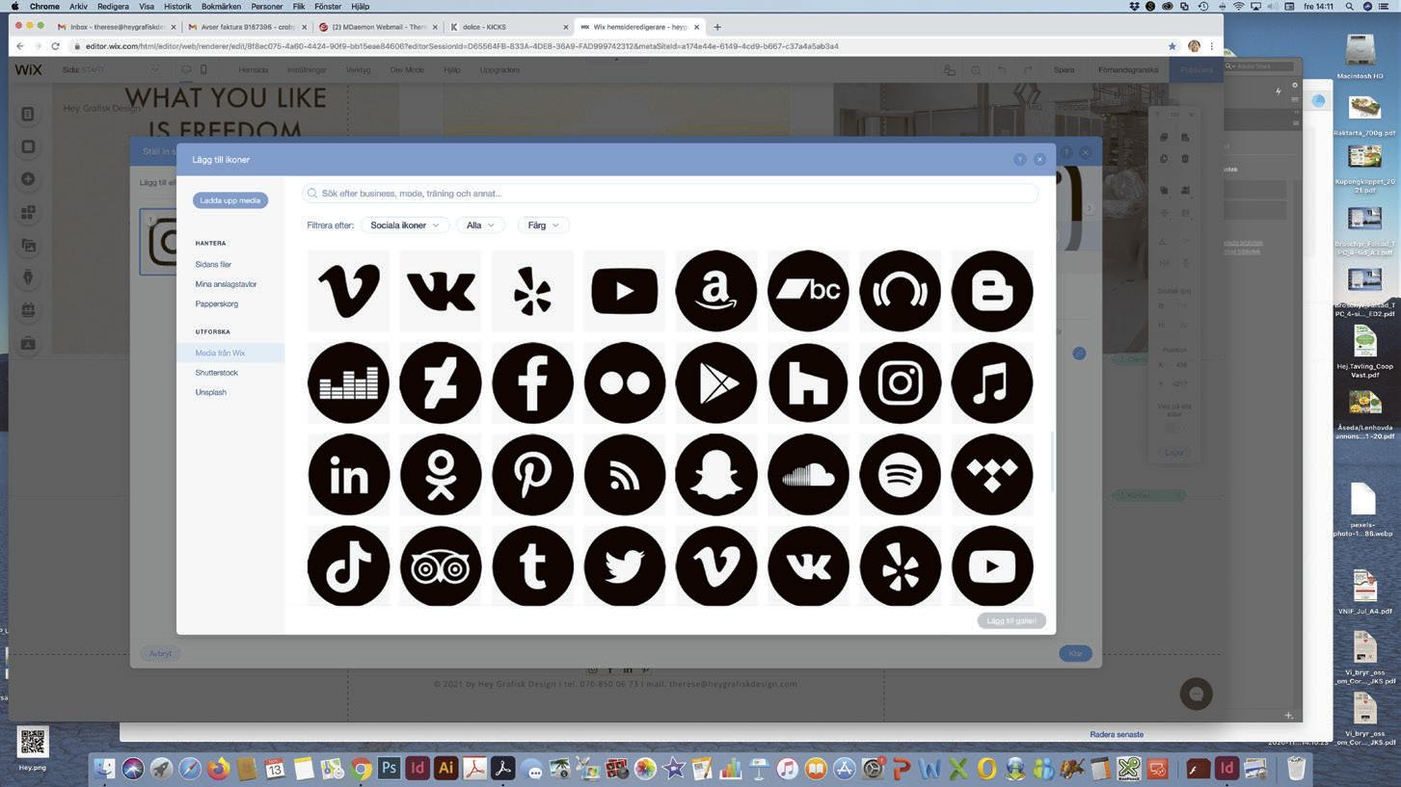The height and width of the screenshot is (787, 1401).
Task: Pick the RSS feed icon
Action: click(x=625, y=475)
